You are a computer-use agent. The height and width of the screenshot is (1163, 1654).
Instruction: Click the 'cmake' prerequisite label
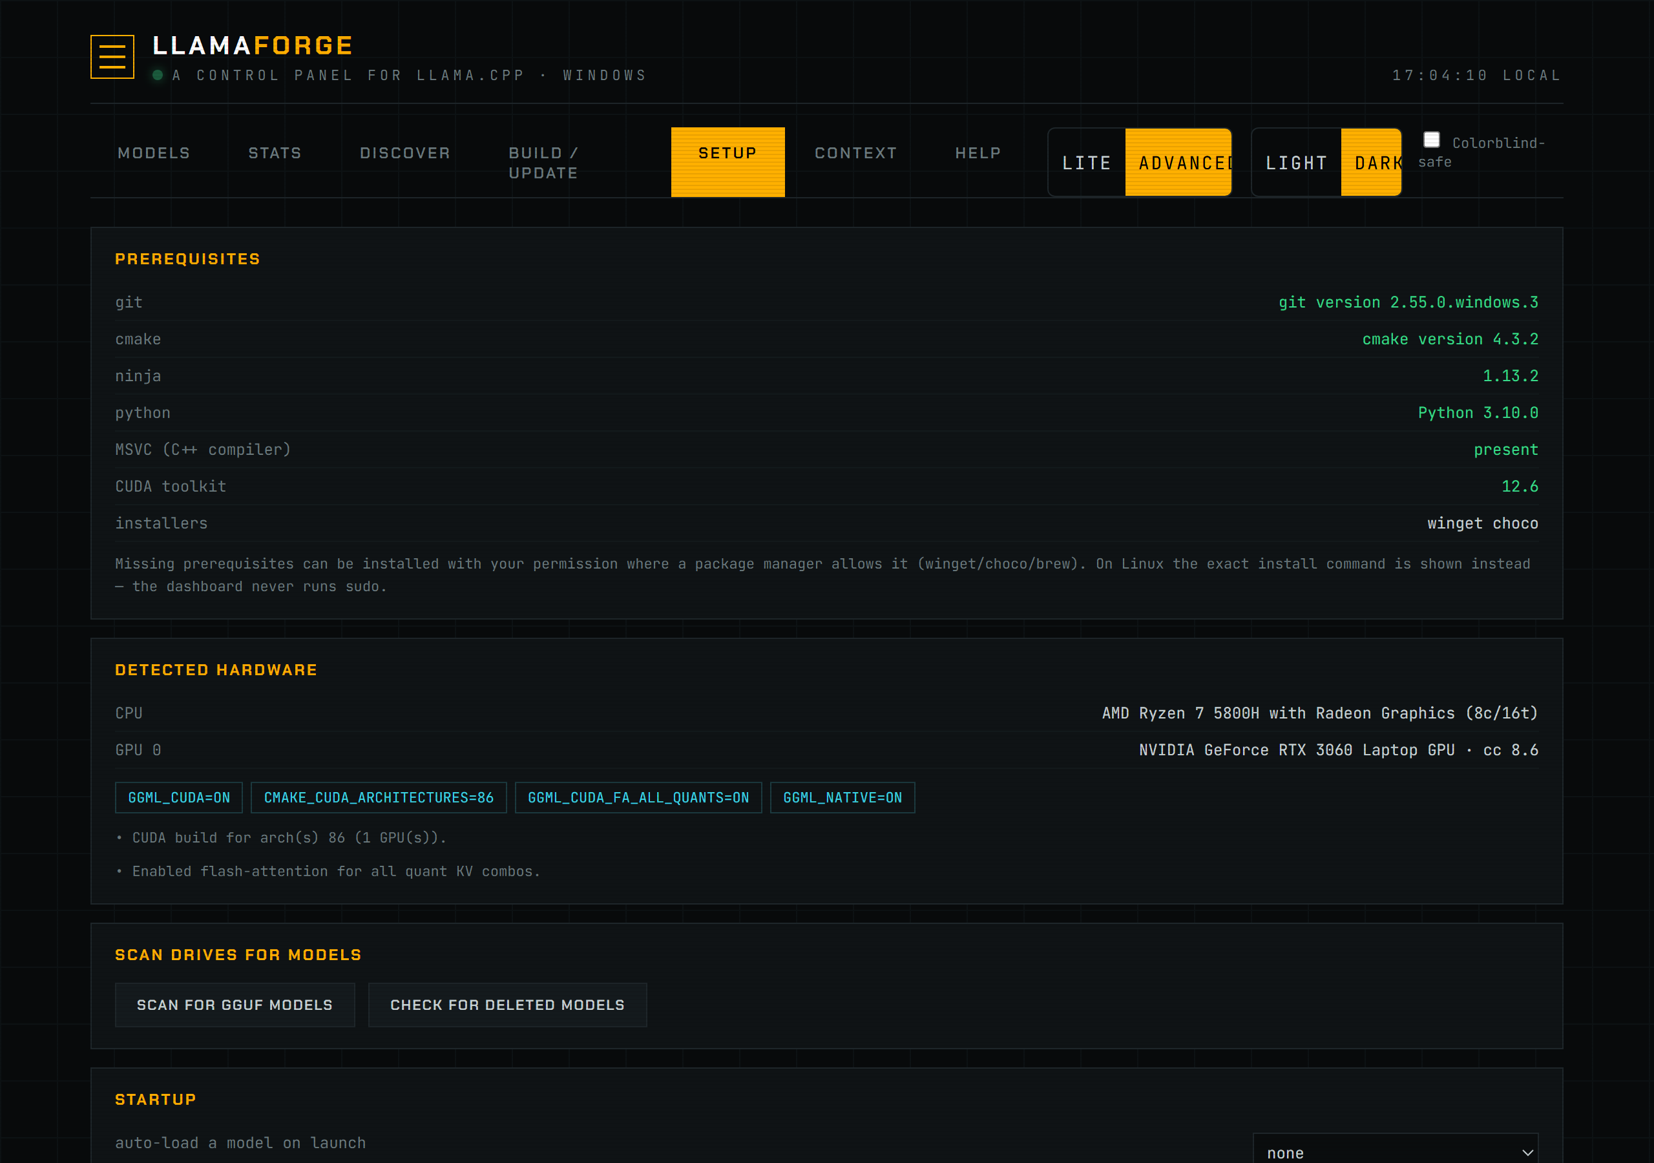click(x=138, y=339)
